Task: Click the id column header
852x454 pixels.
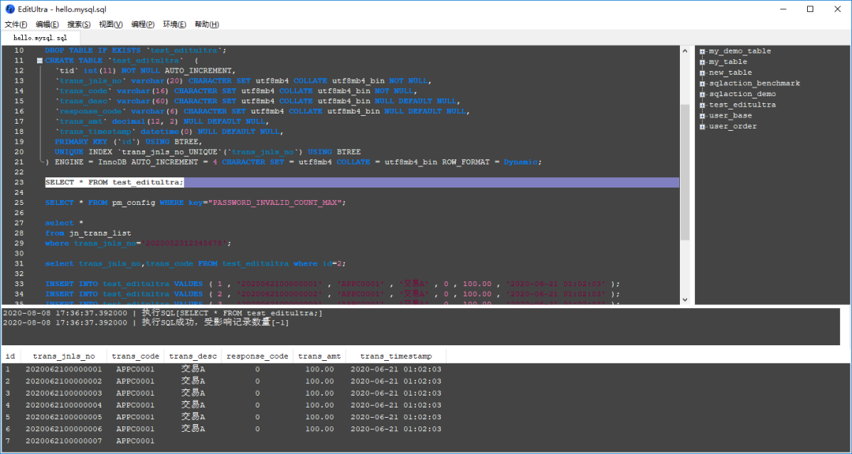Action: click(x=10, y=356)
